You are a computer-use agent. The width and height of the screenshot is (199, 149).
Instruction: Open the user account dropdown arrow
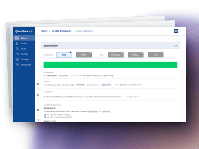click(x=180, y=31)
